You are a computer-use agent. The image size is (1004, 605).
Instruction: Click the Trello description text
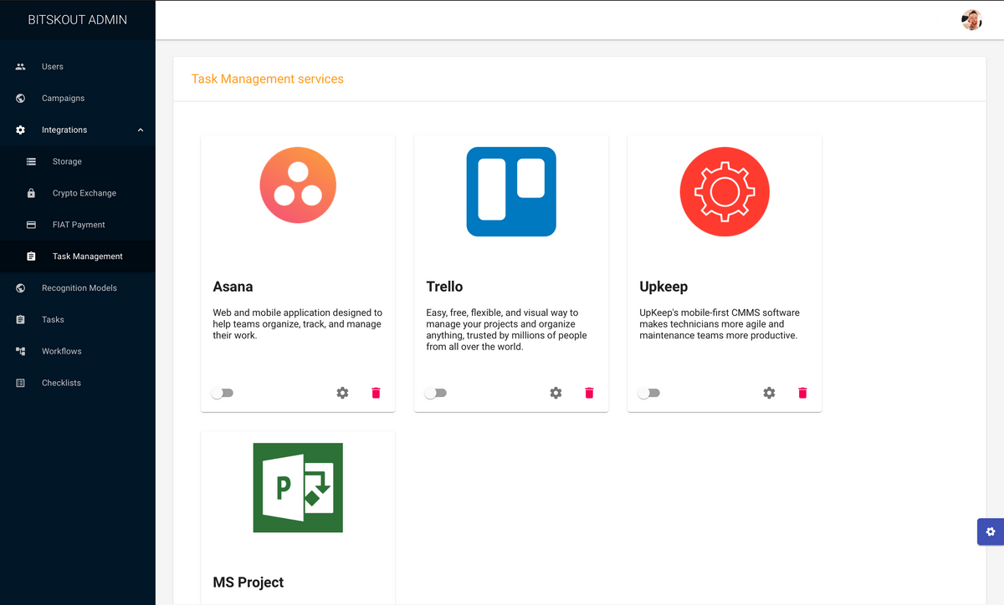pos(506,330)
